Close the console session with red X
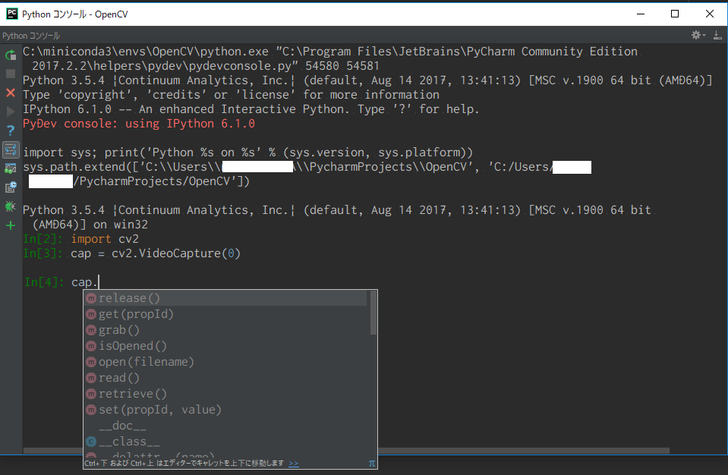 coord(10,93)
